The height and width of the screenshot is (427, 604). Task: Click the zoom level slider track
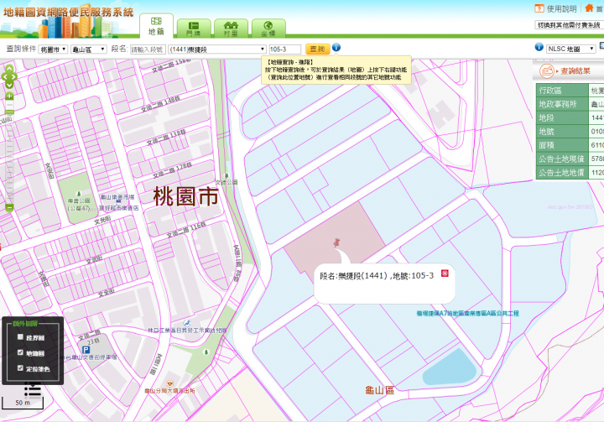point(9,158)
